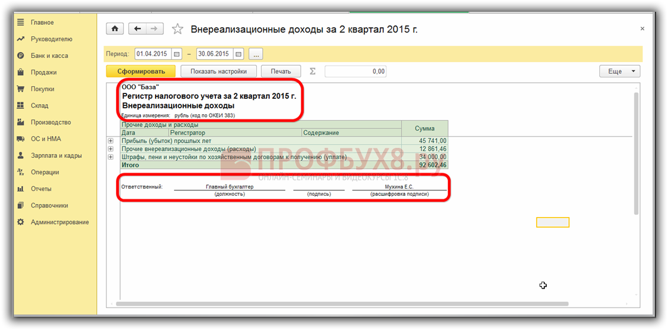Open the Главное section menu icon
Viewport: 668px width, 330px height.
click(x=20, y=22)
